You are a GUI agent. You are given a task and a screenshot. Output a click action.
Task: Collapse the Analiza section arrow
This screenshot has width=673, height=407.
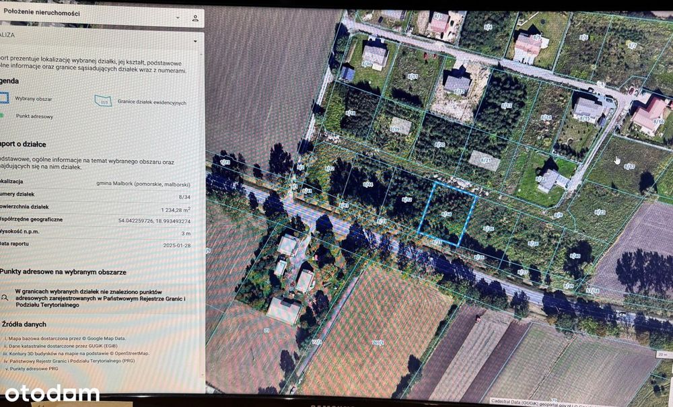tap(196, 41)
